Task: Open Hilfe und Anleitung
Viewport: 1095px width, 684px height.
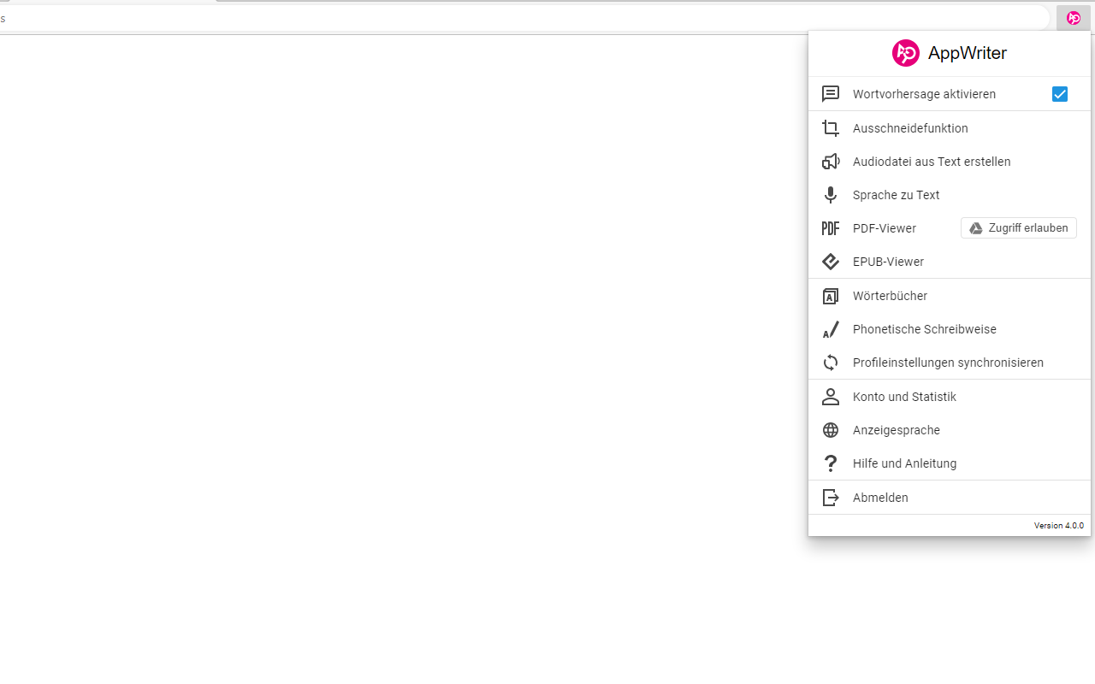Action: pyautogui.click(x=950, y=463)
